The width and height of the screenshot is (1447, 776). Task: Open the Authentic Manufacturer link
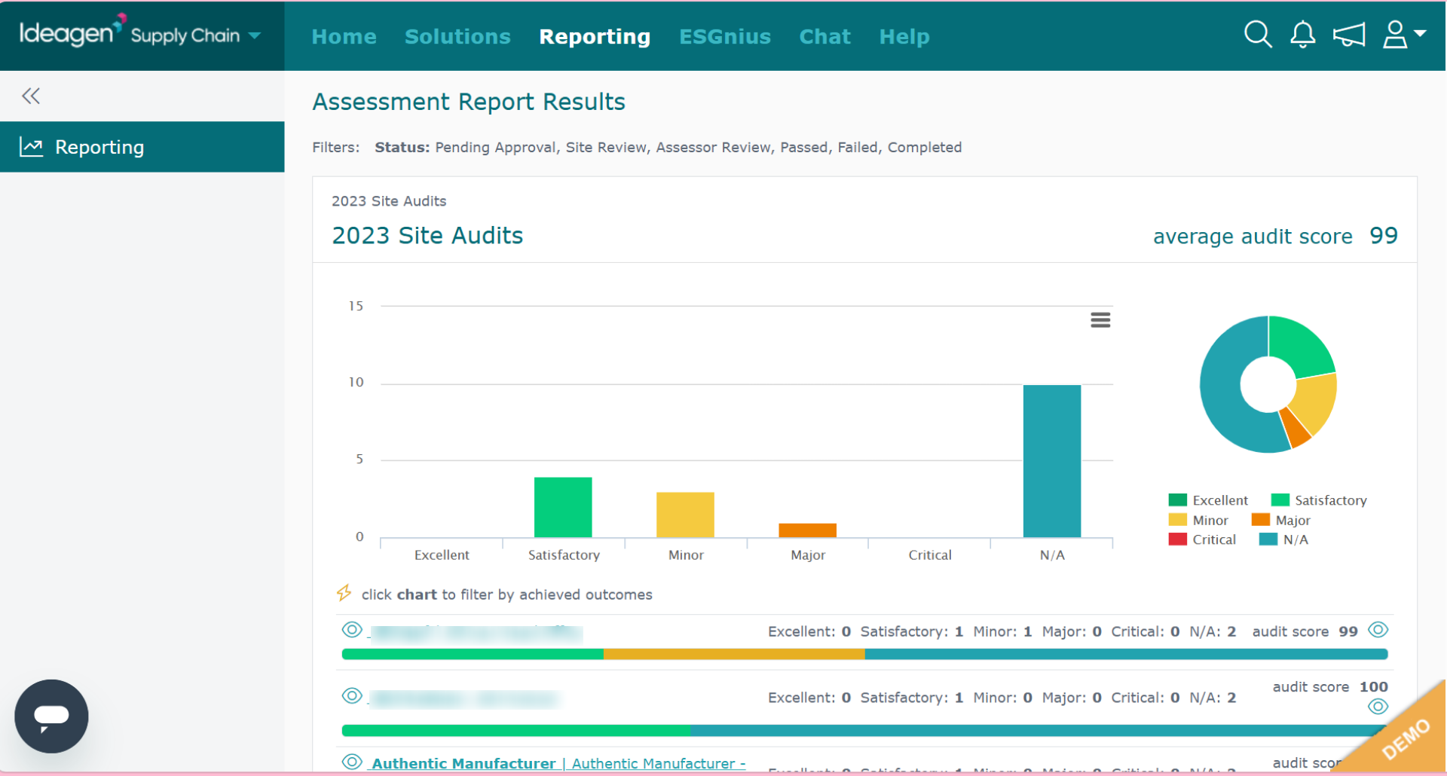558,764
